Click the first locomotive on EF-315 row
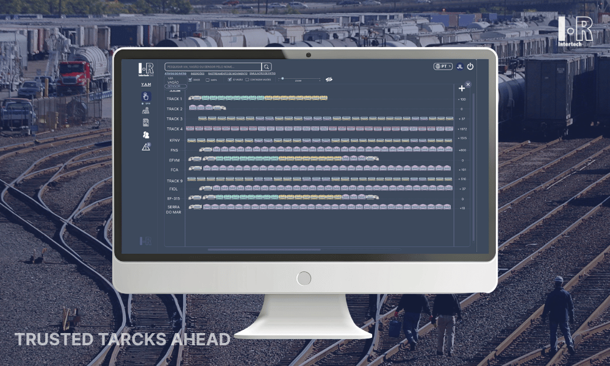 [195, 197]
